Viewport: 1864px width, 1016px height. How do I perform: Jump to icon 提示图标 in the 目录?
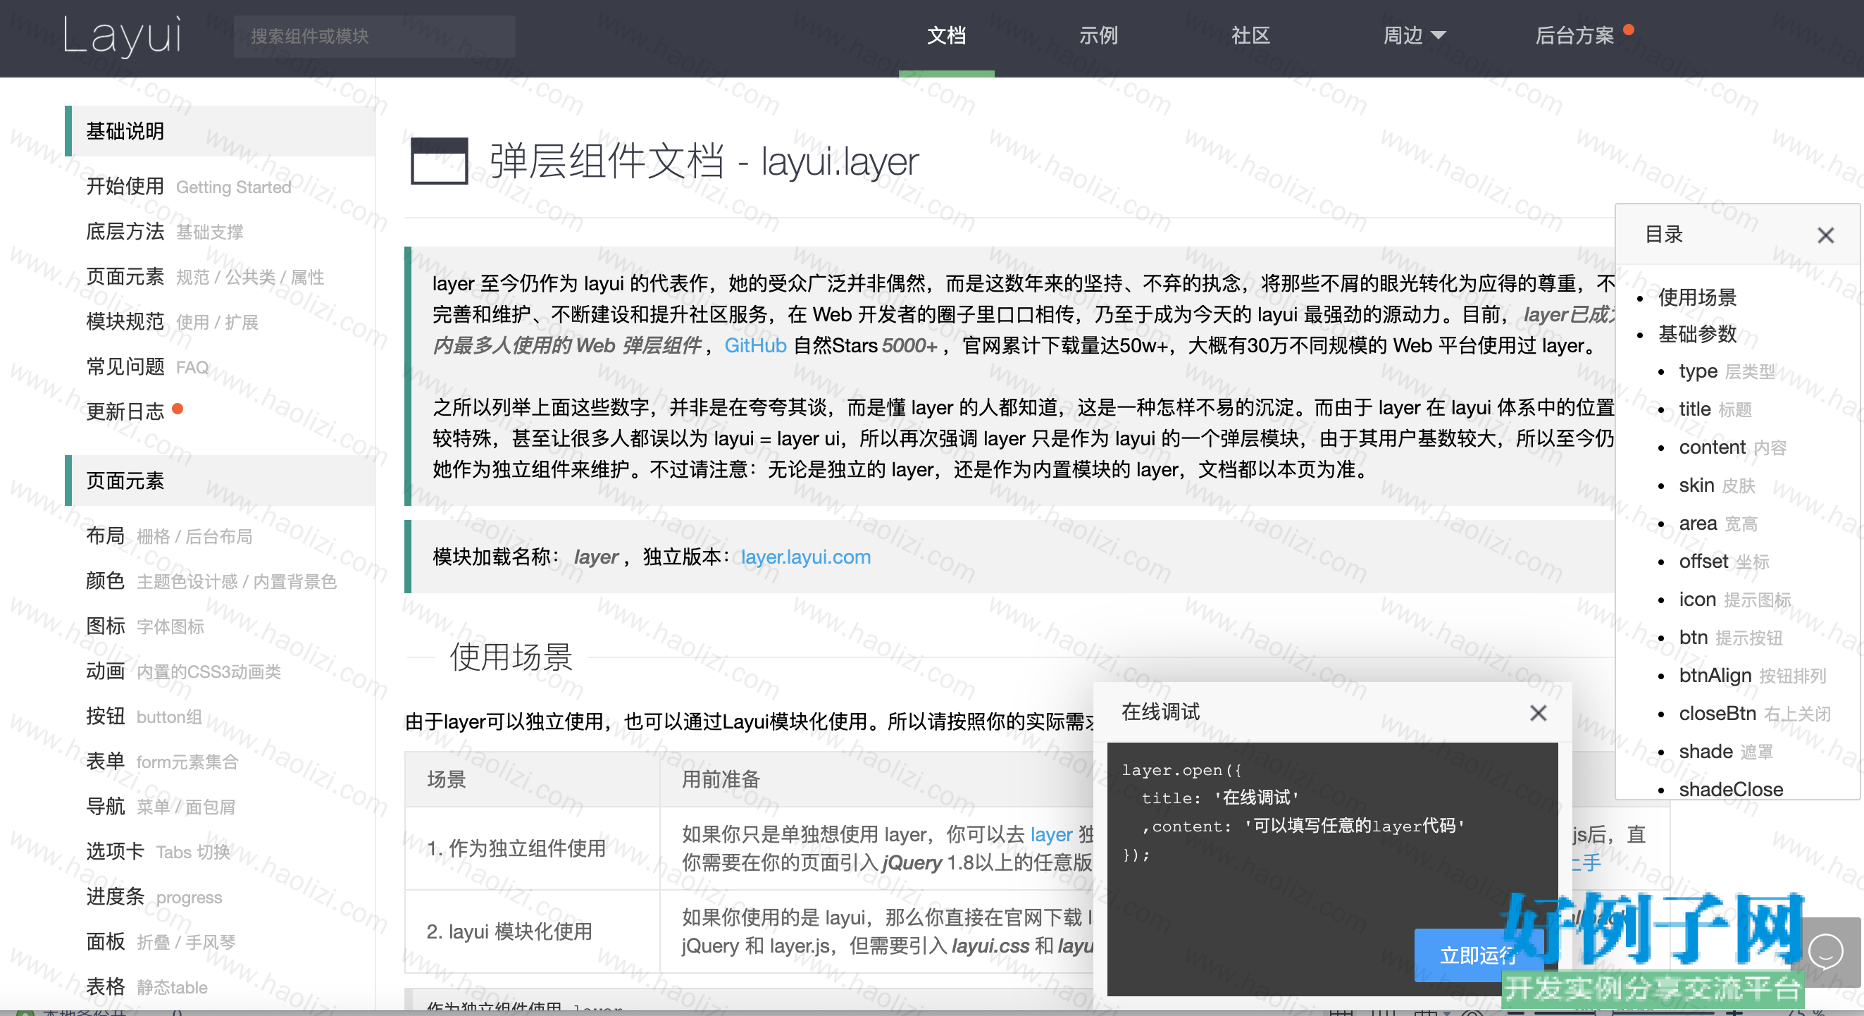click(1734, 600)
